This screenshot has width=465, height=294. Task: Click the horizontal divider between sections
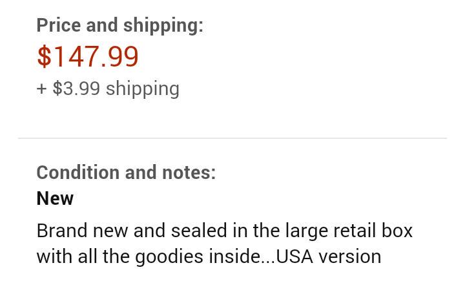pos(232,138)
